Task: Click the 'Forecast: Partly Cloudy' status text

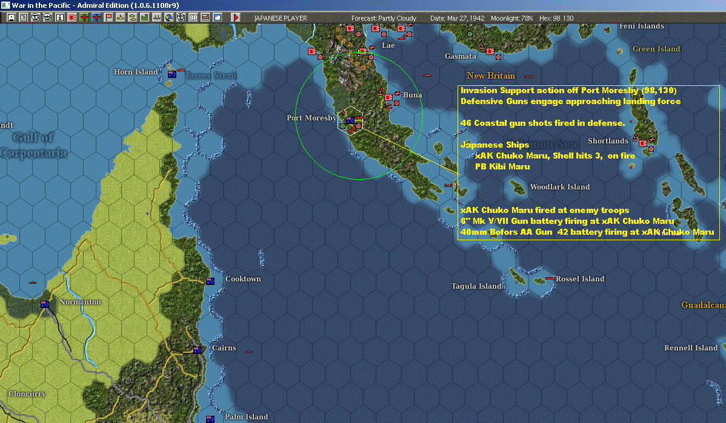Action: (x=384, y=18)
